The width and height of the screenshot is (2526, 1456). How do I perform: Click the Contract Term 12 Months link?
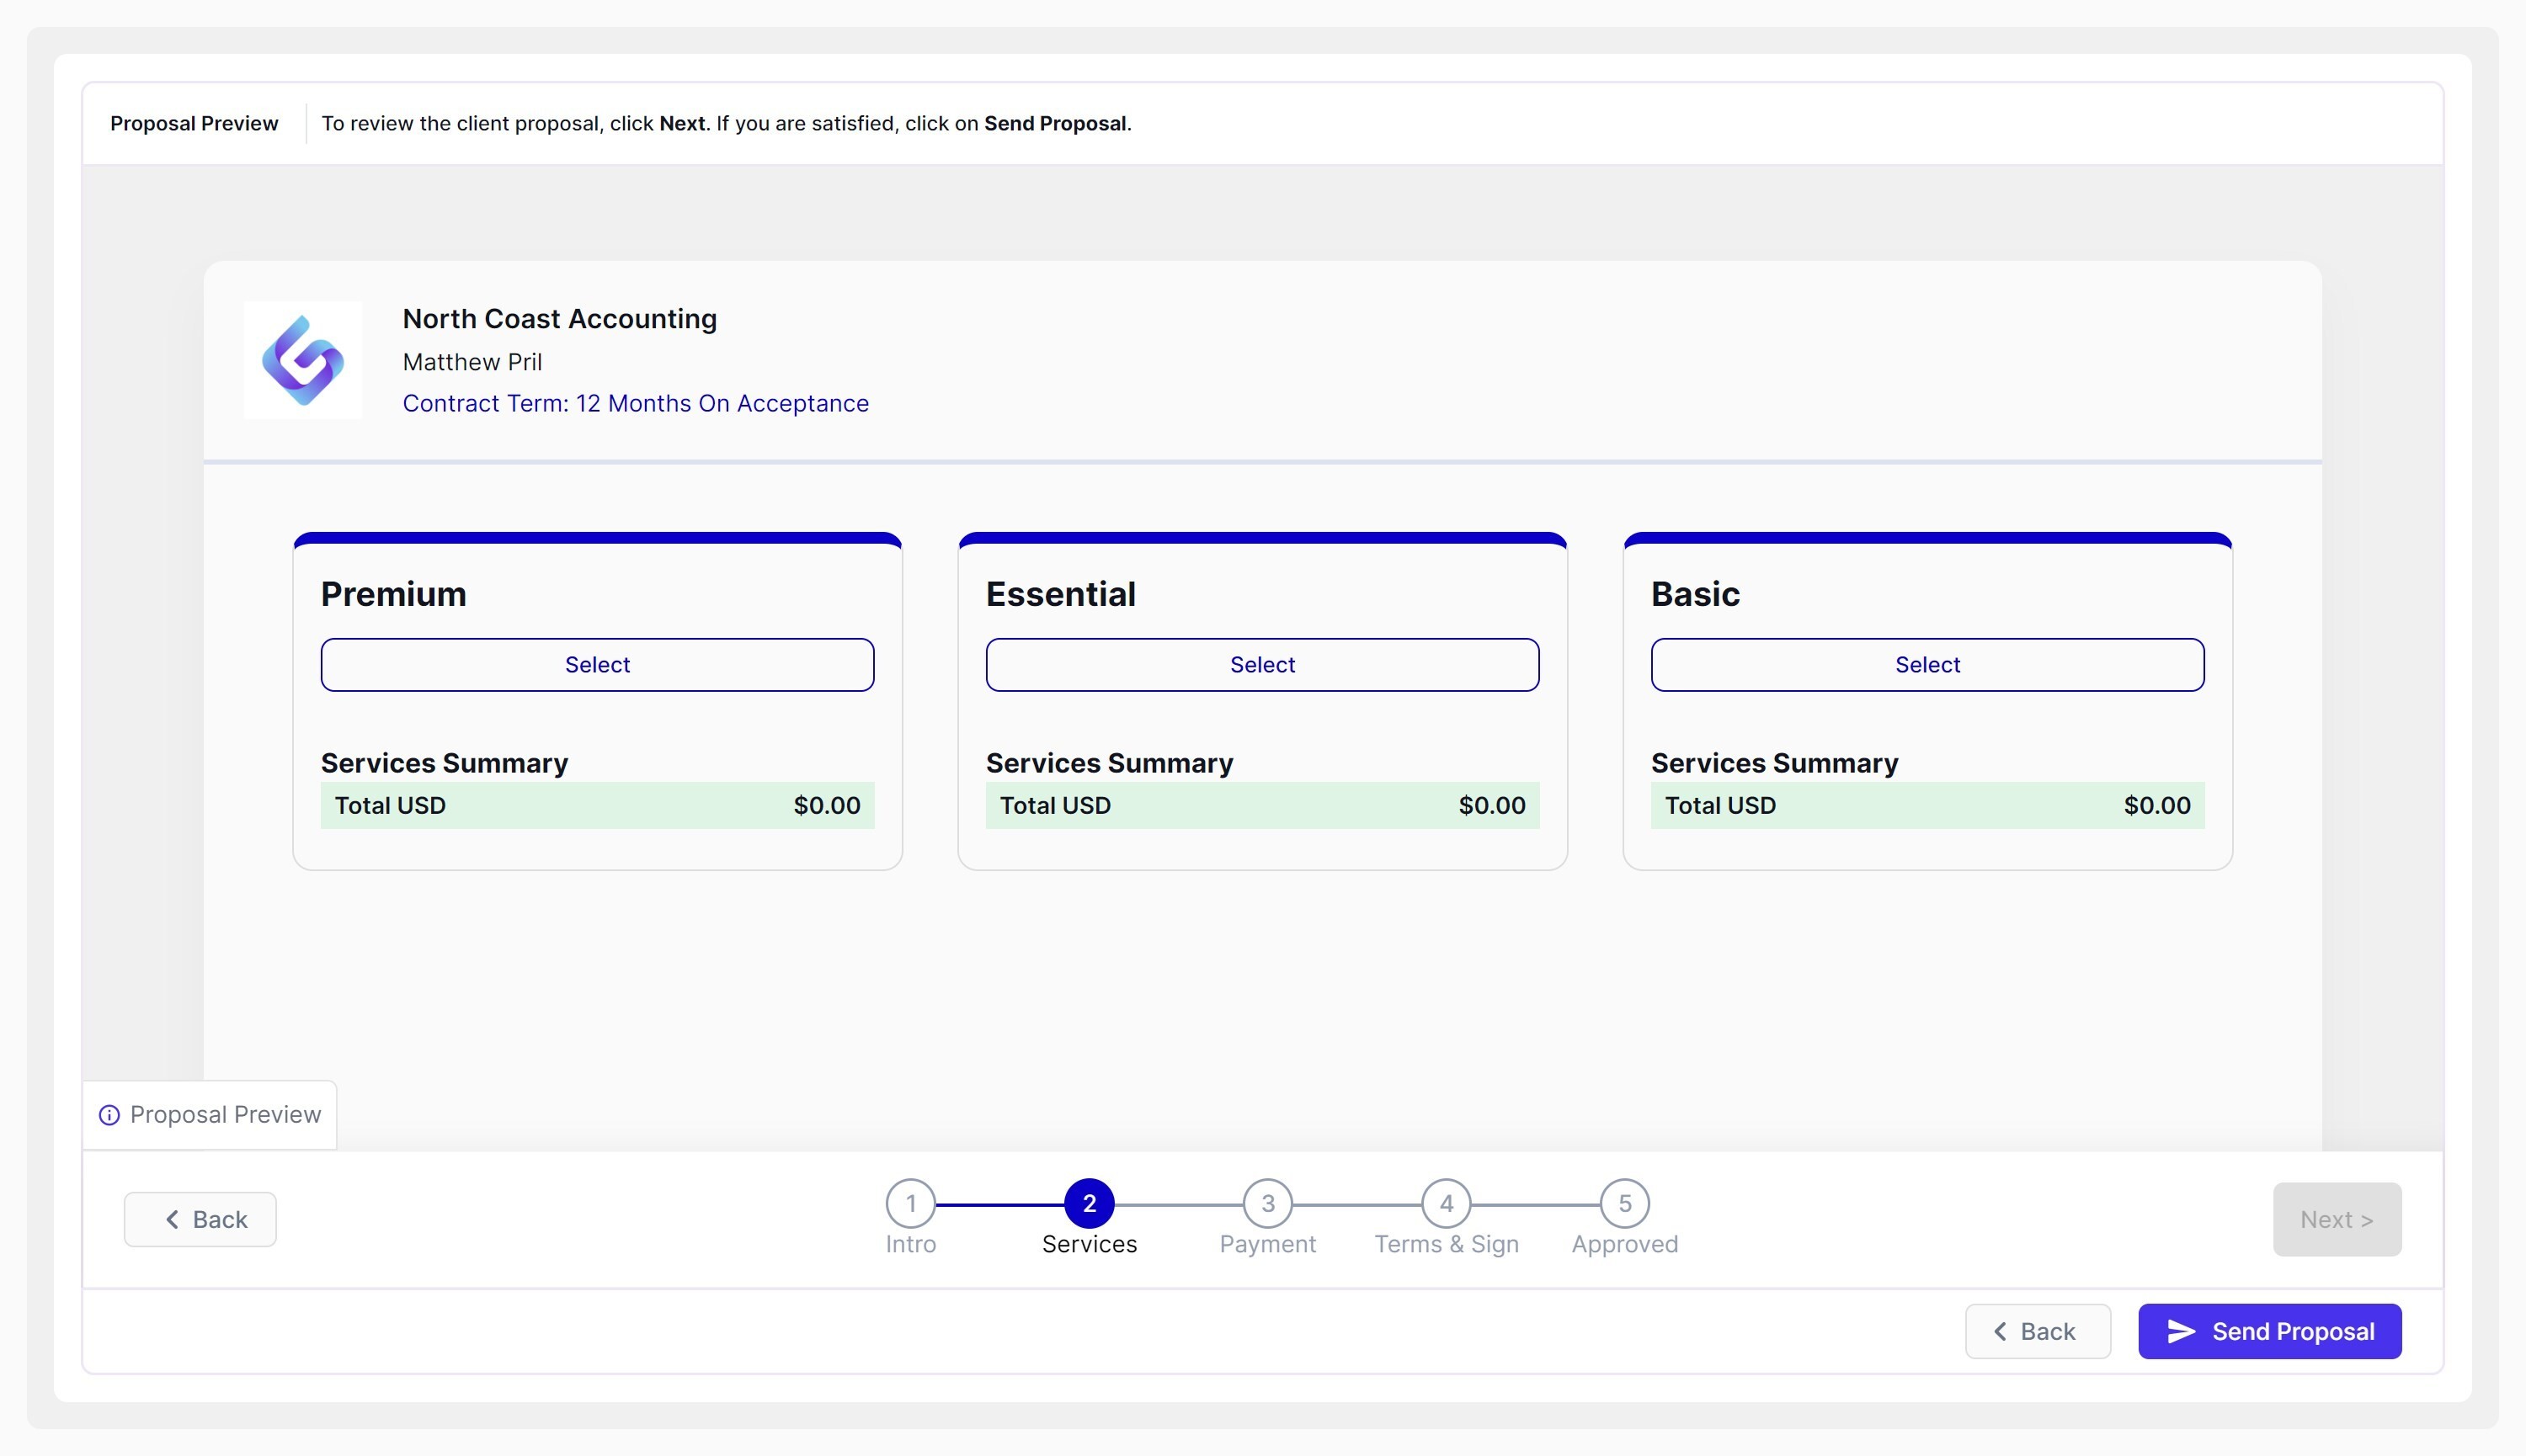(x=635, y=403)
